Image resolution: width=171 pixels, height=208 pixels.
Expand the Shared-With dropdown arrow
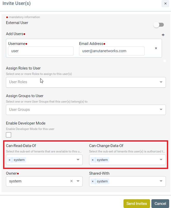(161, 181)
